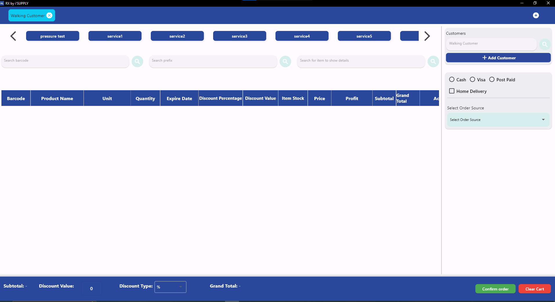The image size is (555, 302).
Task: Click the Quantity column header
Action: click(145, 98)
